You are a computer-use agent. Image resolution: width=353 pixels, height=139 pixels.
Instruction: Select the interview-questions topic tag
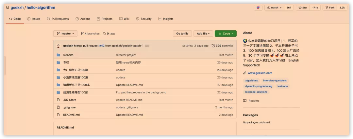click(275, 80)
